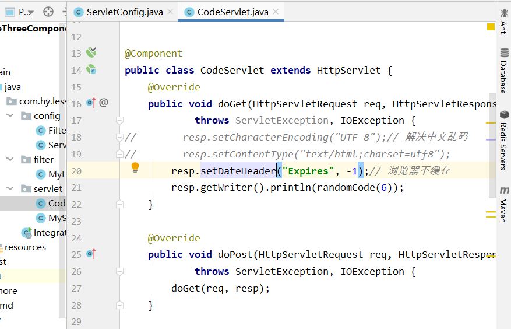511x329 pixels.
Task: Close the CodeServlet.java tab
Action: (x=276, y=12)
